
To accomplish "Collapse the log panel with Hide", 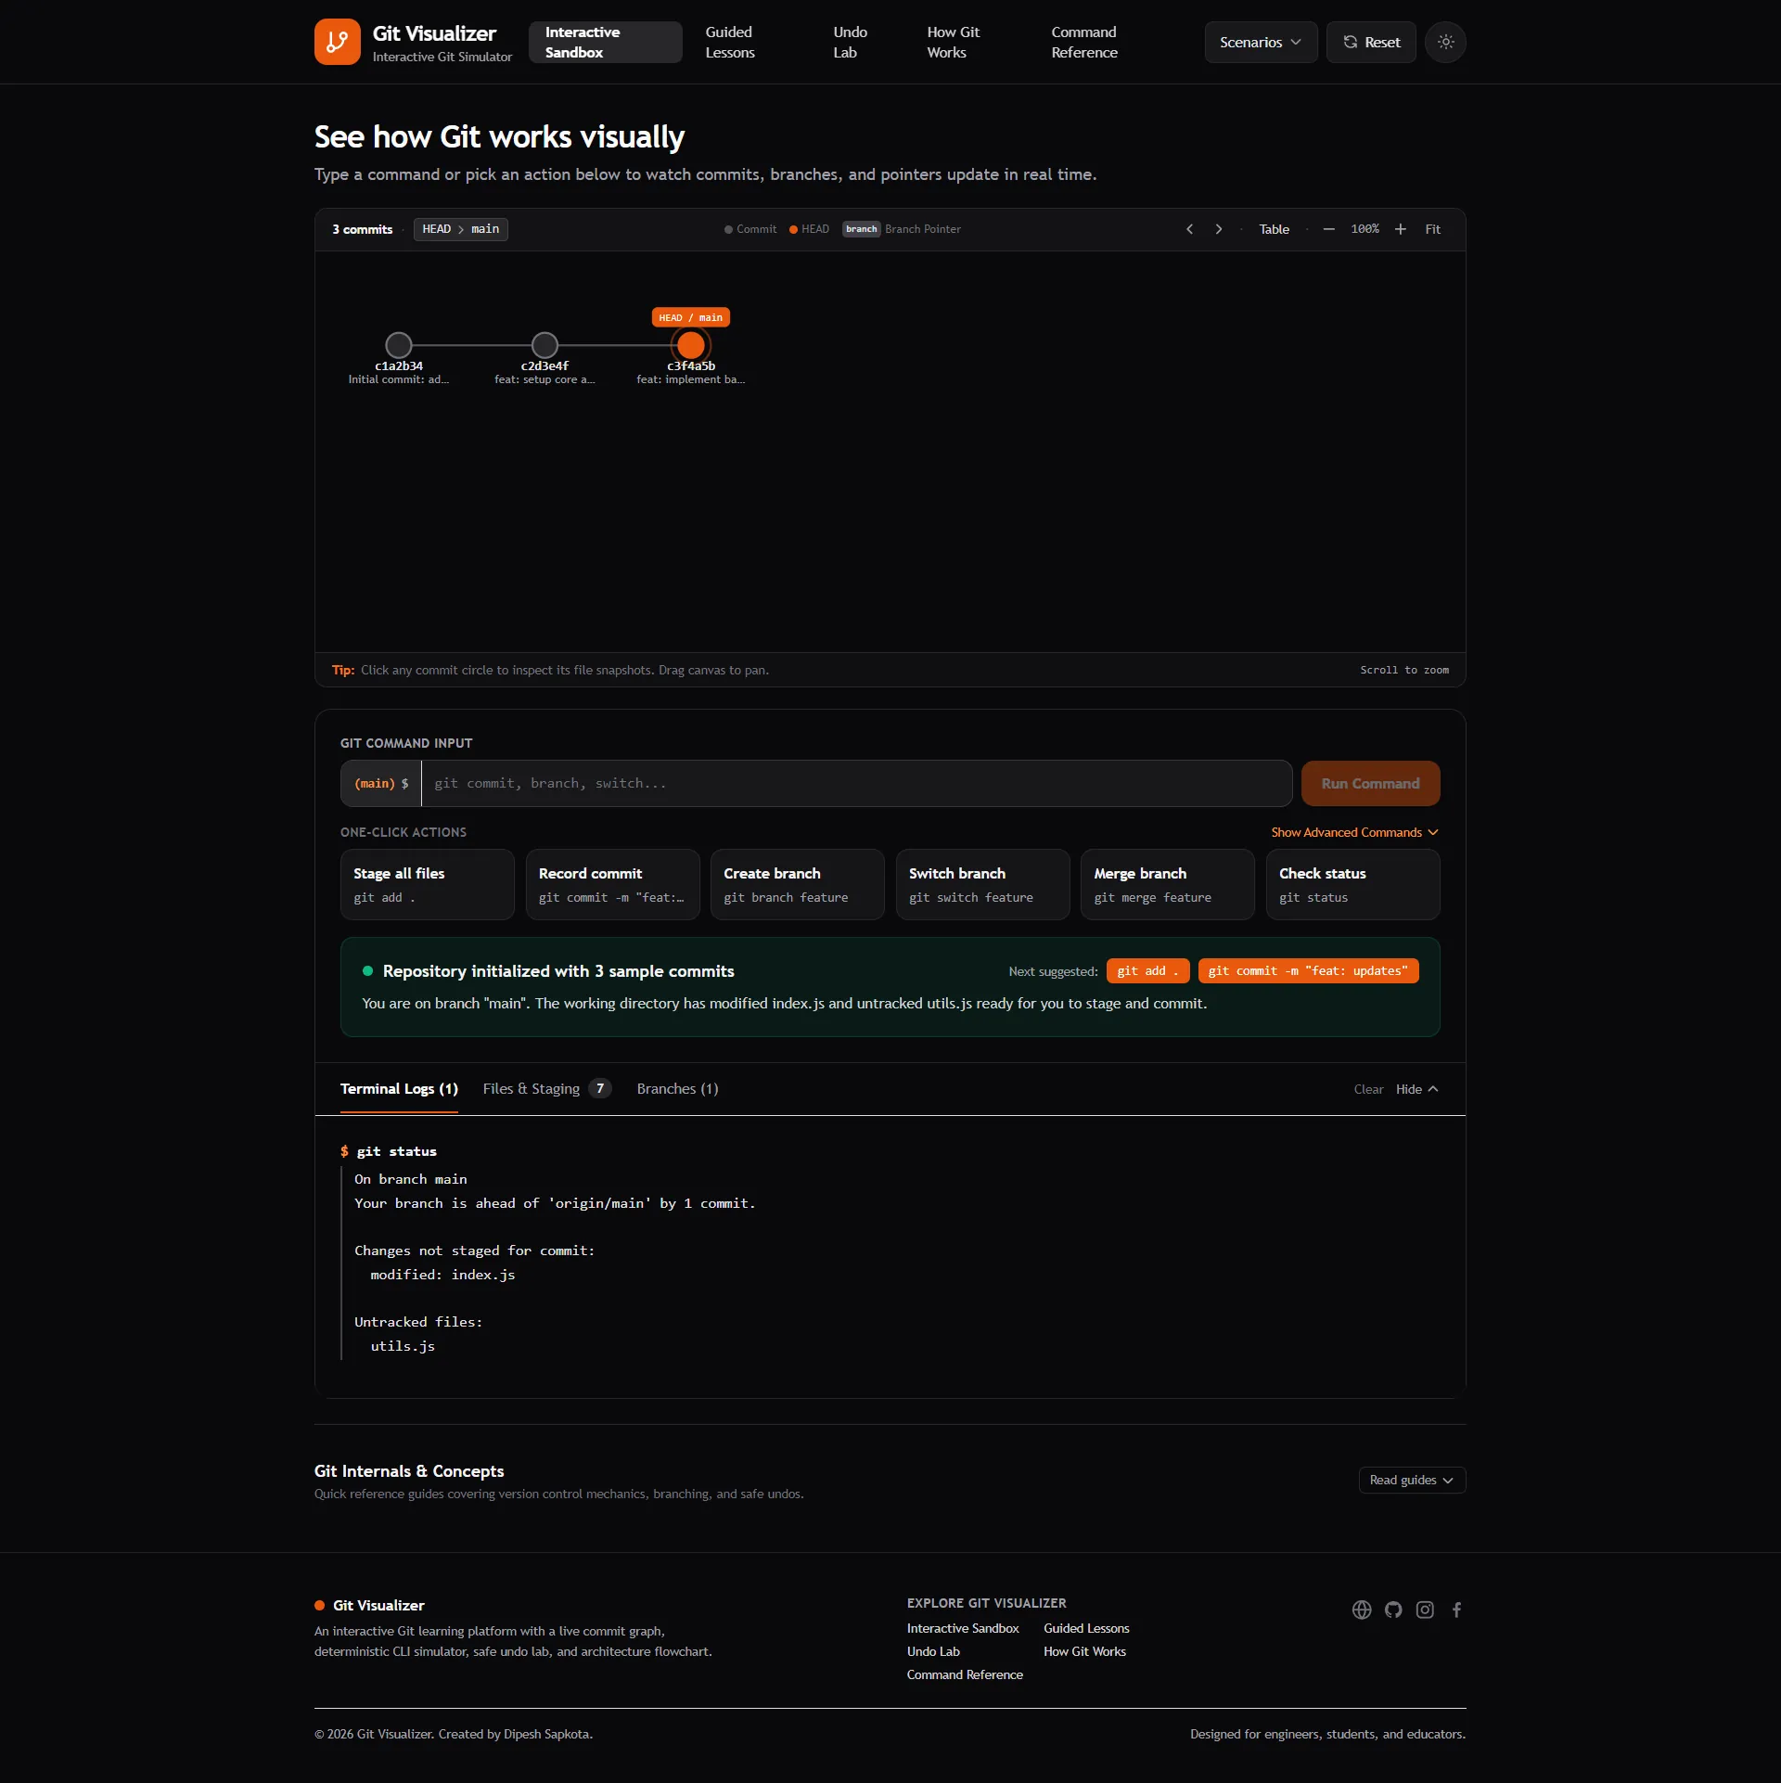I will pos(1416,1089).
